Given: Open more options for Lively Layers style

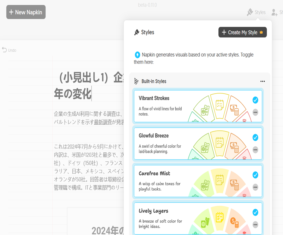Looking at the screenshot, I should [255, 225].
